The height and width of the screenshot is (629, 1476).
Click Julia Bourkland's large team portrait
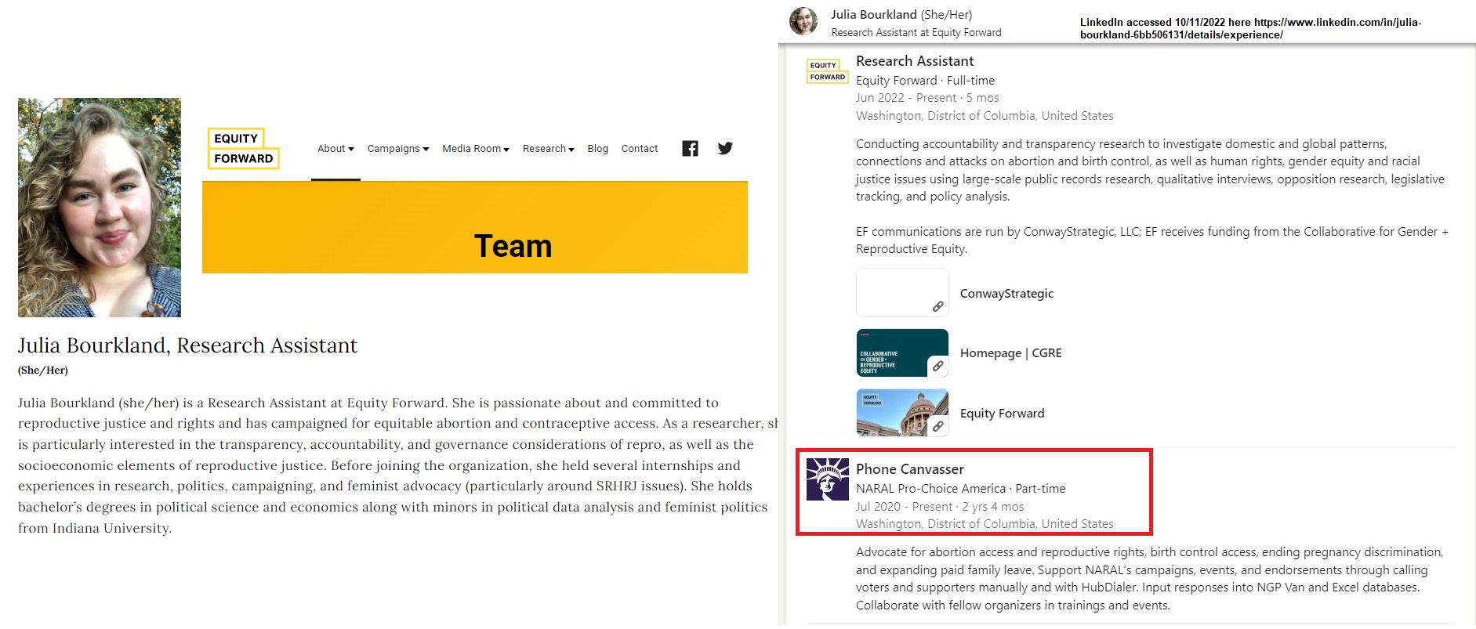pyautogui.click(x=100, y=208)
